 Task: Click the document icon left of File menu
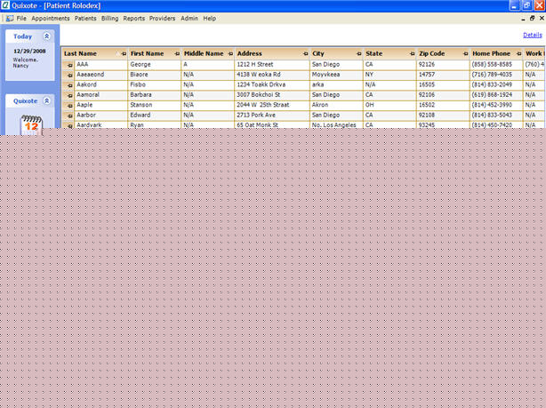coord(10,19)
